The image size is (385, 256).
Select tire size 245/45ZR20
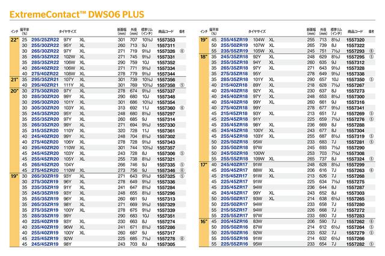tap(45, 153)
